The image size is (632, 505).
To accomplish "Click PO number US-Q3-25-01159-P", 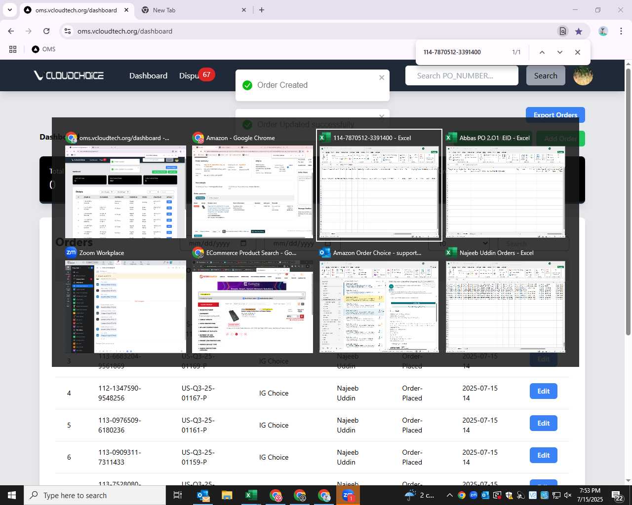I will click(198, 457).
